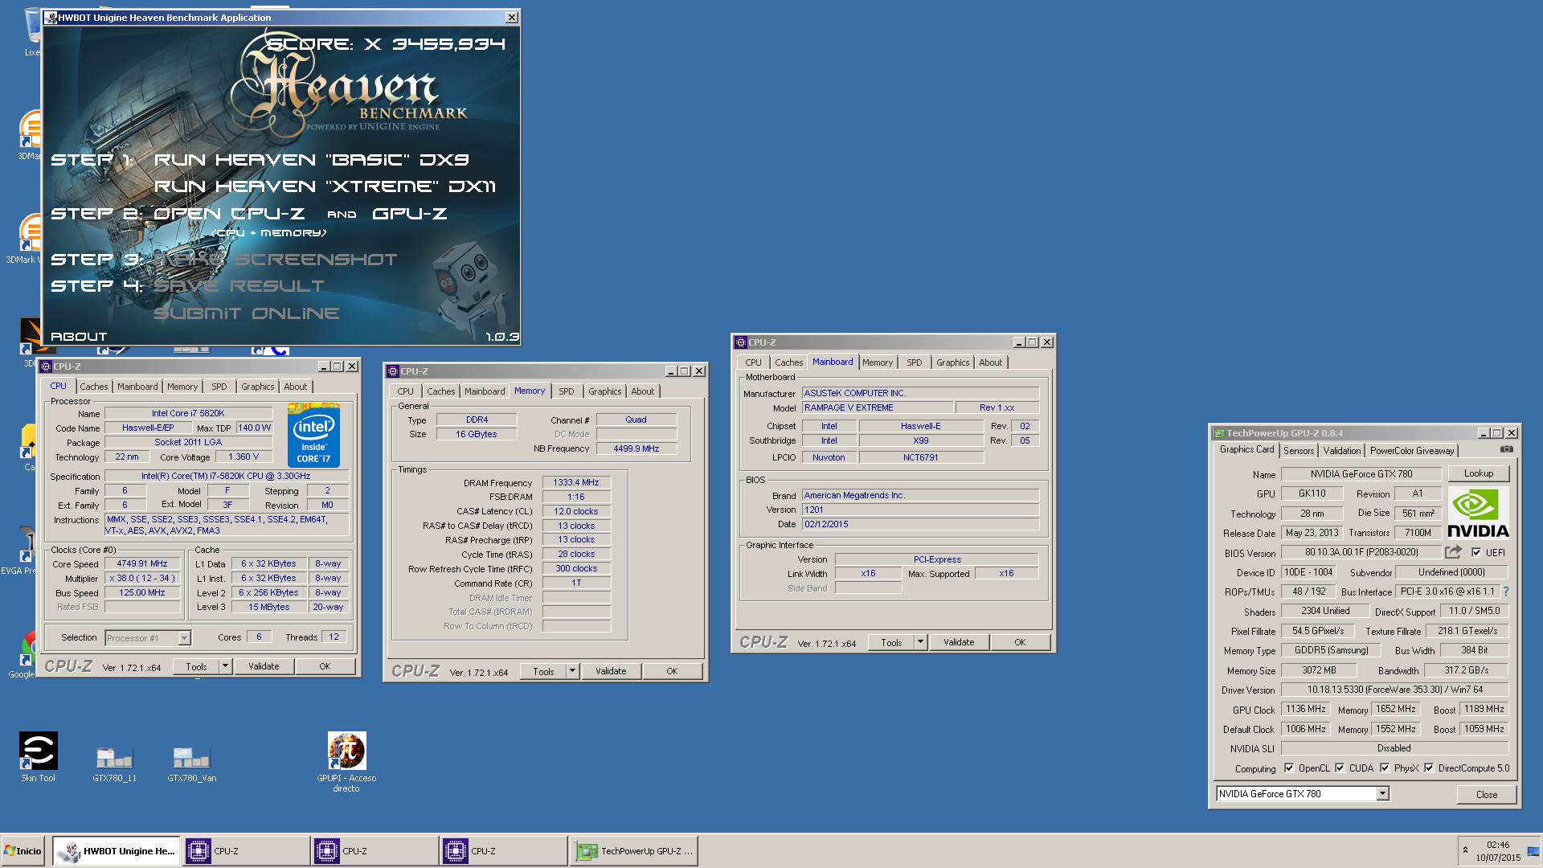Click the CAS# Latency value field
Screen dimensions: 1543x868
(576, 511)
